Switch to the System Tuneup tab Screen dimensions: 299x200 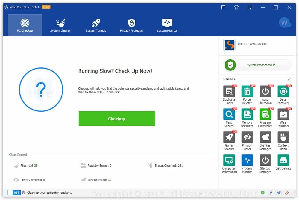(x=96, y=25)
